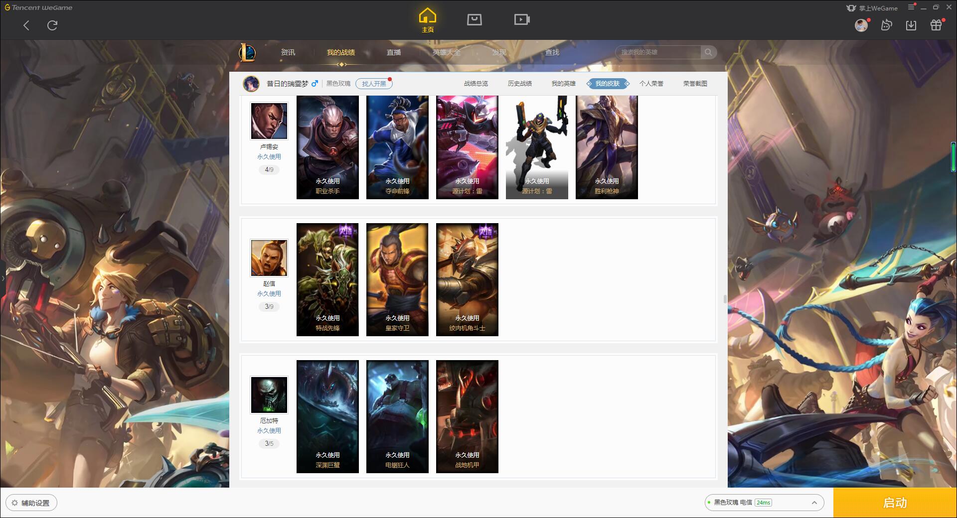Open the friends/share icon in top bar
The image size is (957, 518).
[x=886, y=25]
